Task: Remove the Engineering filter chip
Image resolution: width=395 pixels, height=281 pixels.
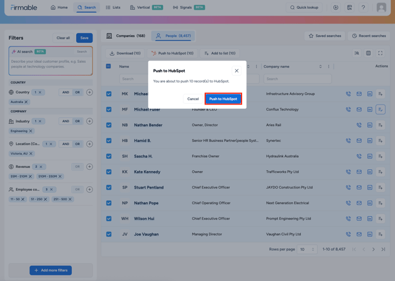Action: [x=31, y=131]
